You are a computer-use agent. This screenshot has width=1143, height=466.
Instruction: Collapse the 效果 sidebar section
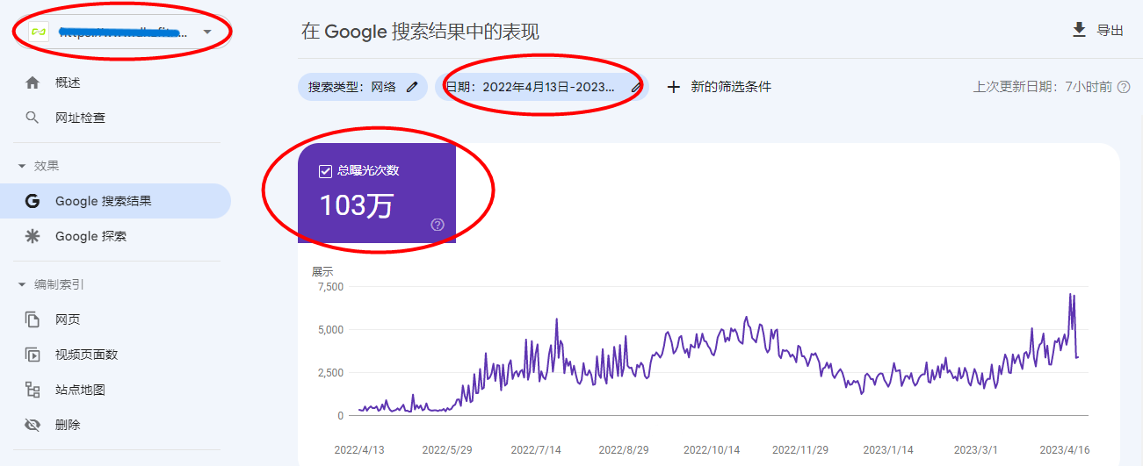(x=21, y=166)
